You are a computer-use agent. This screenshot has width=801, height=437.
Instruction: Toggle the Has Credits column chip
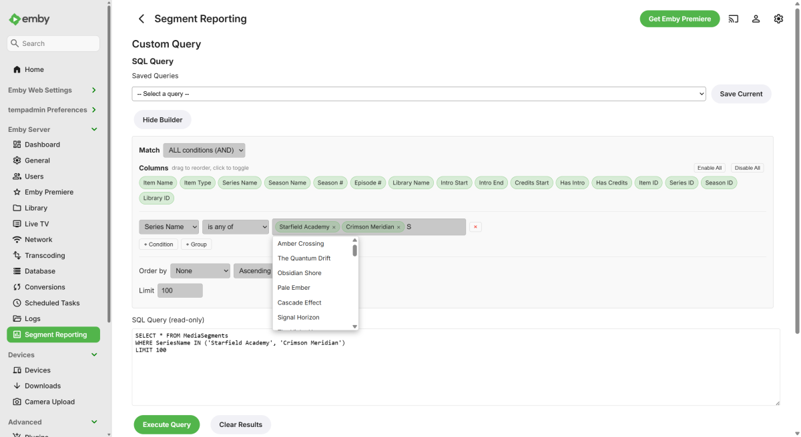coord(611,183)
